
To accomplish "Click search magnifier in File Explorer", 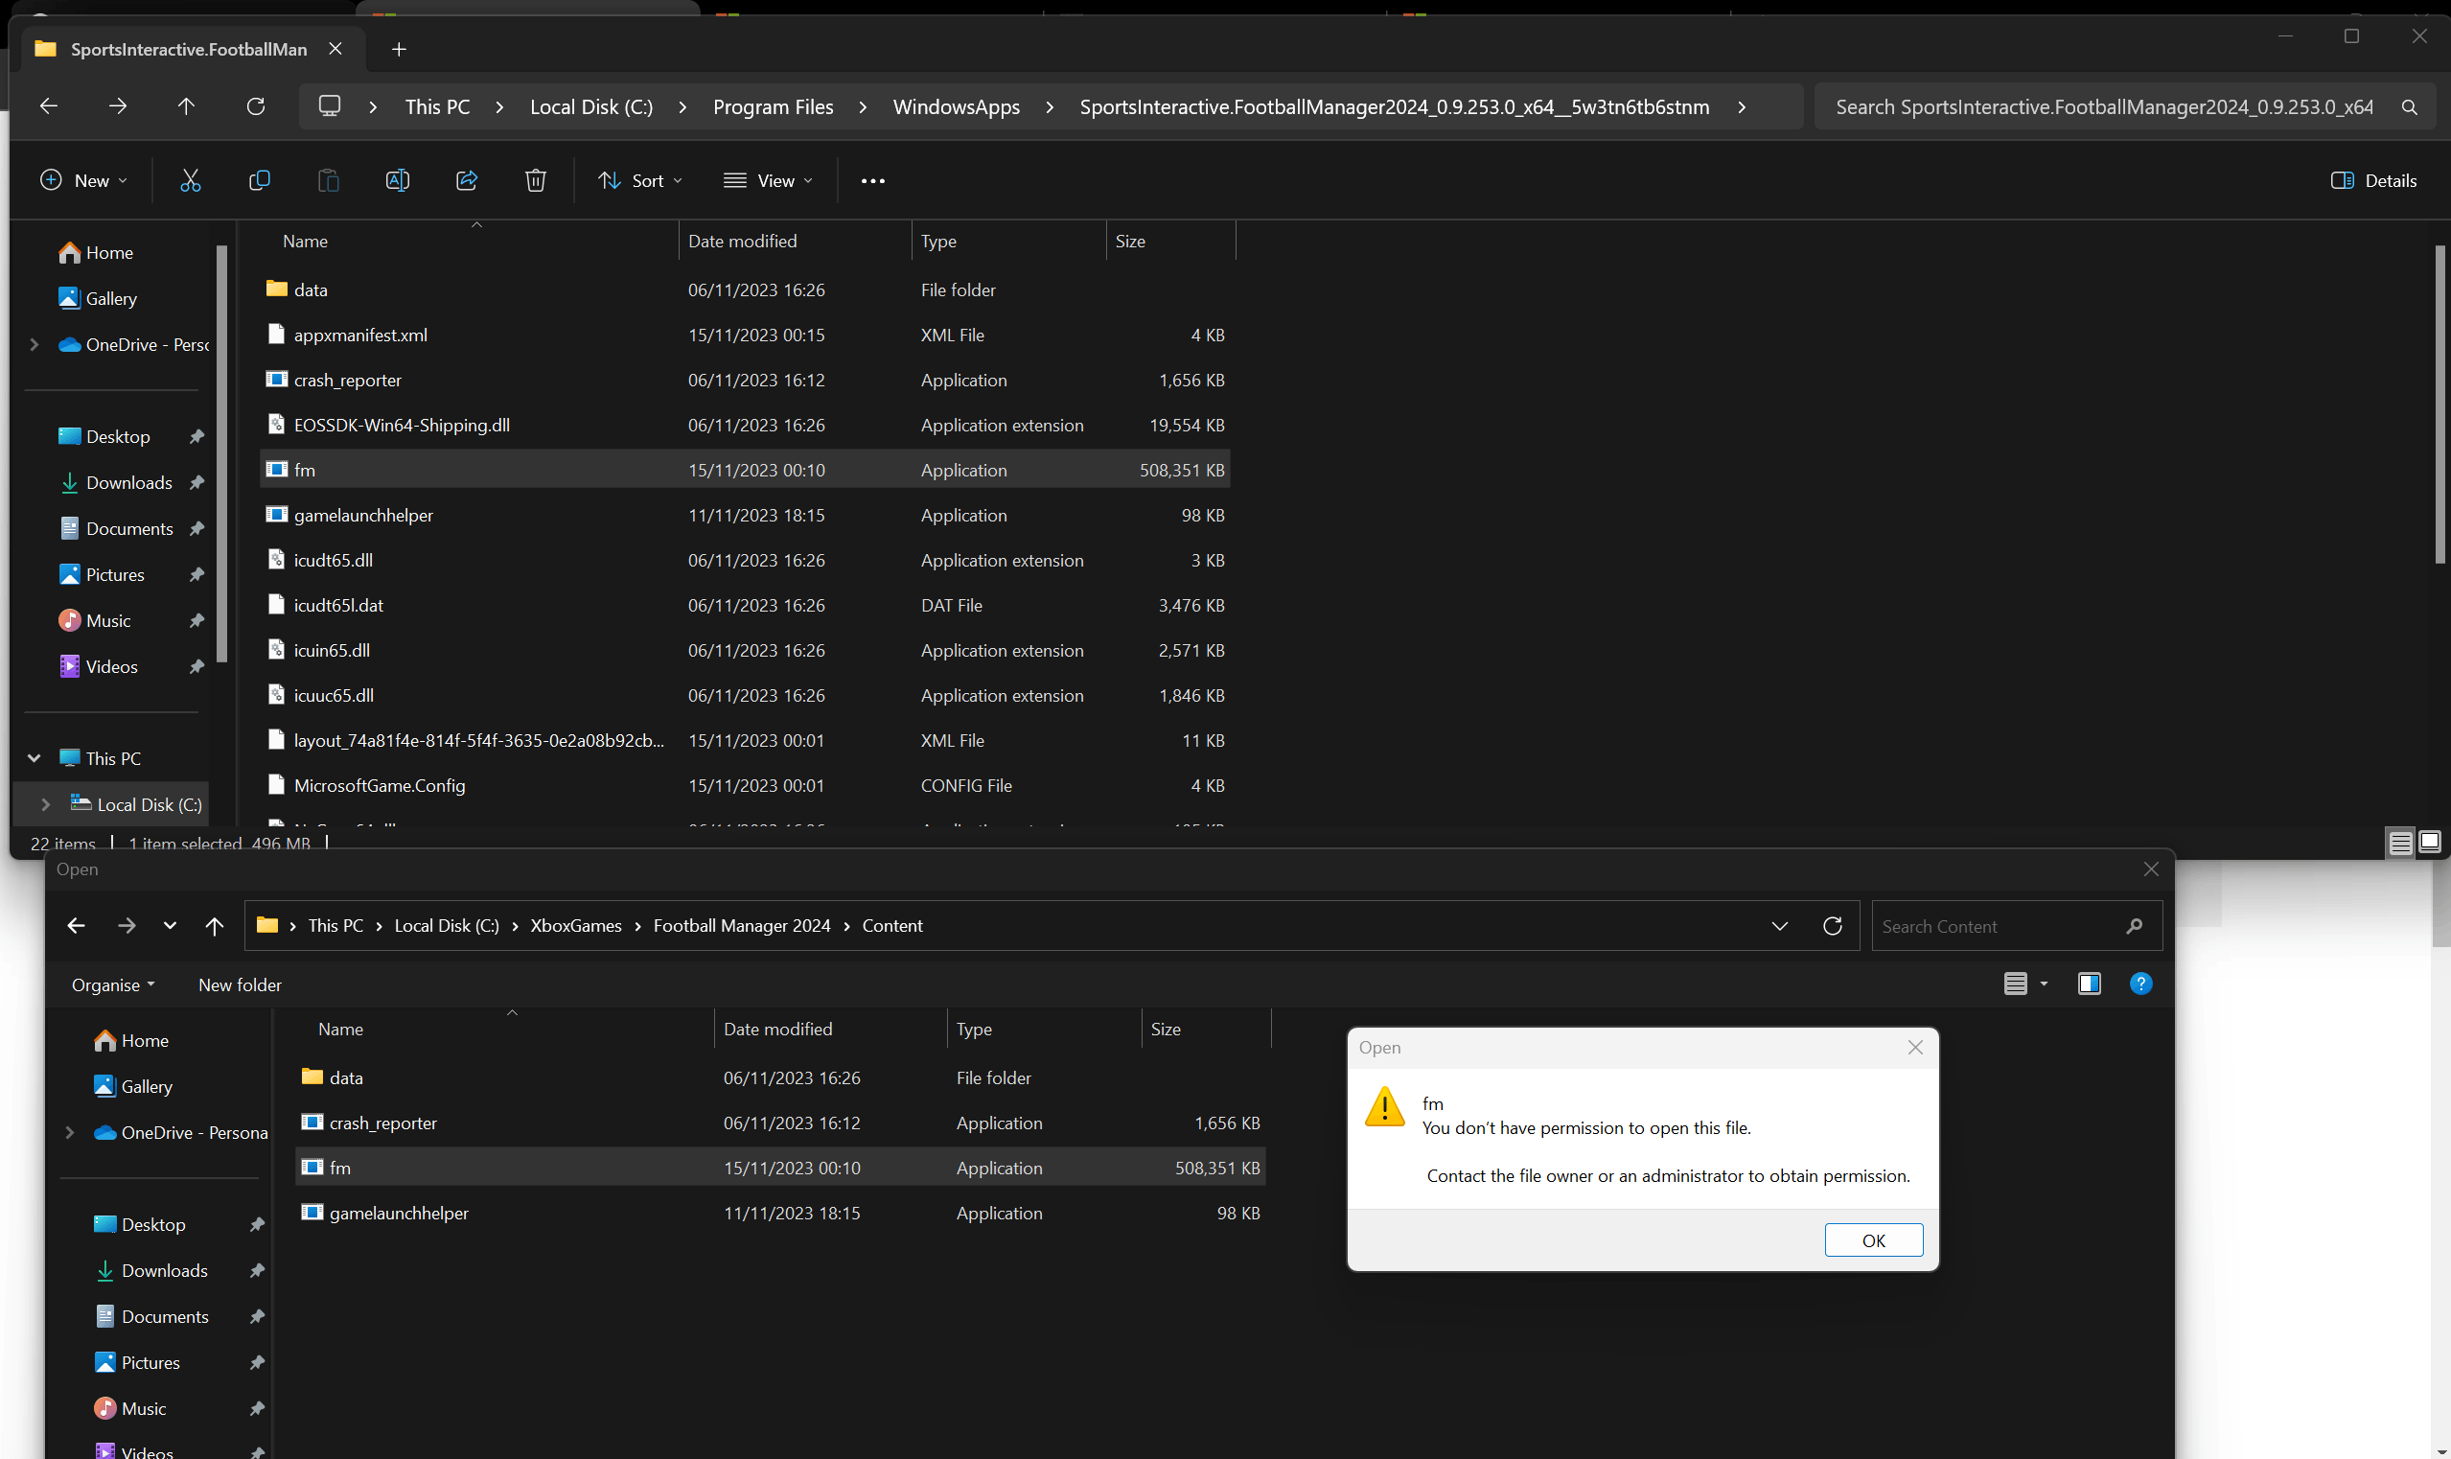I will pyautogui.click(x=2409, y=107).
